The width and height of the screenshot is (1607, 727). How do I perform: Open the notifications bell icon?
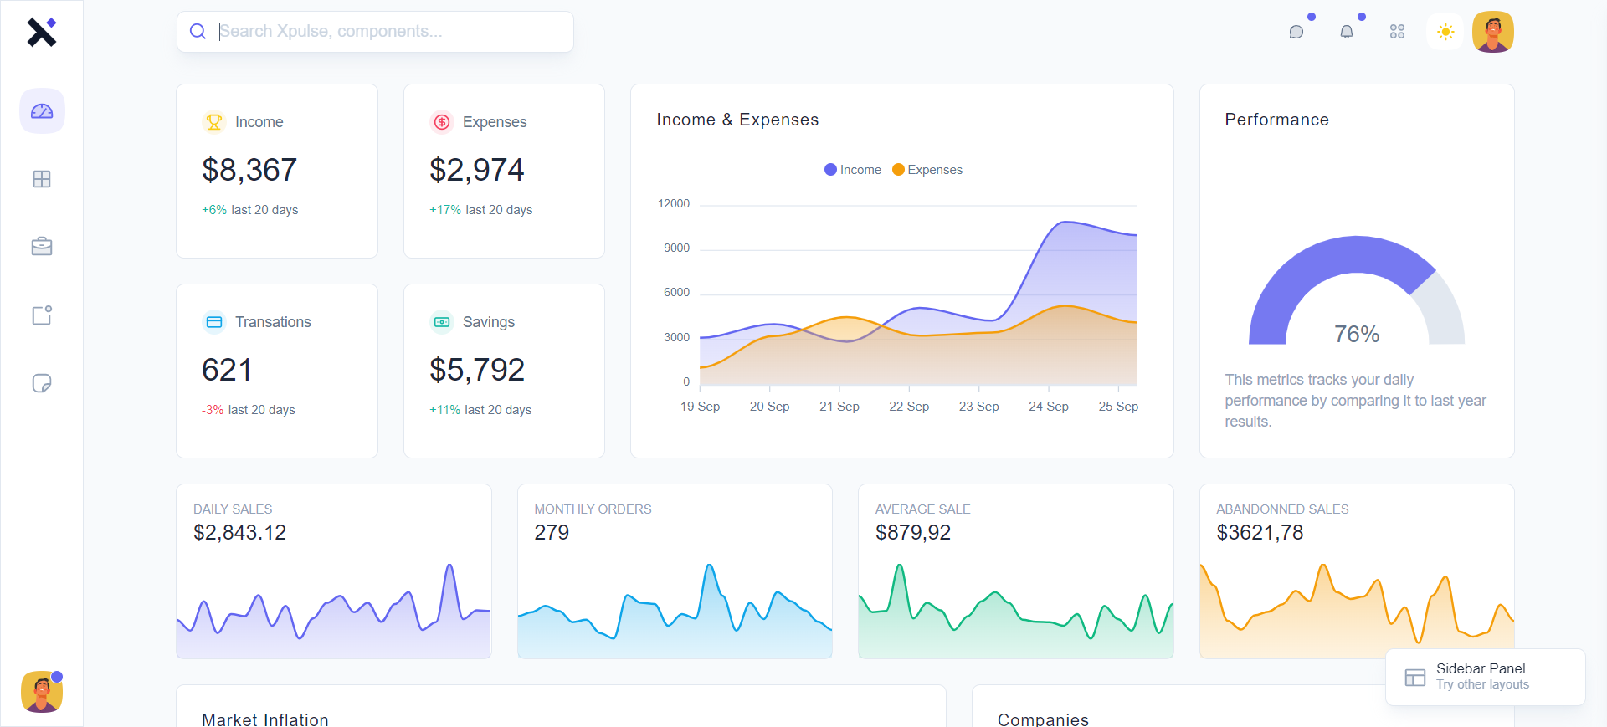point(1347,32)
